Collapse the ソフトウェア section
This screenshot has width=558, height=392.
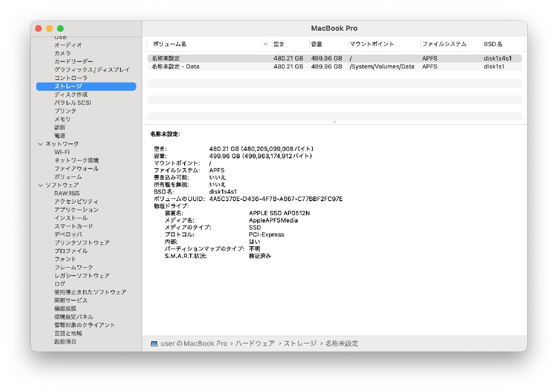(40, 185)
